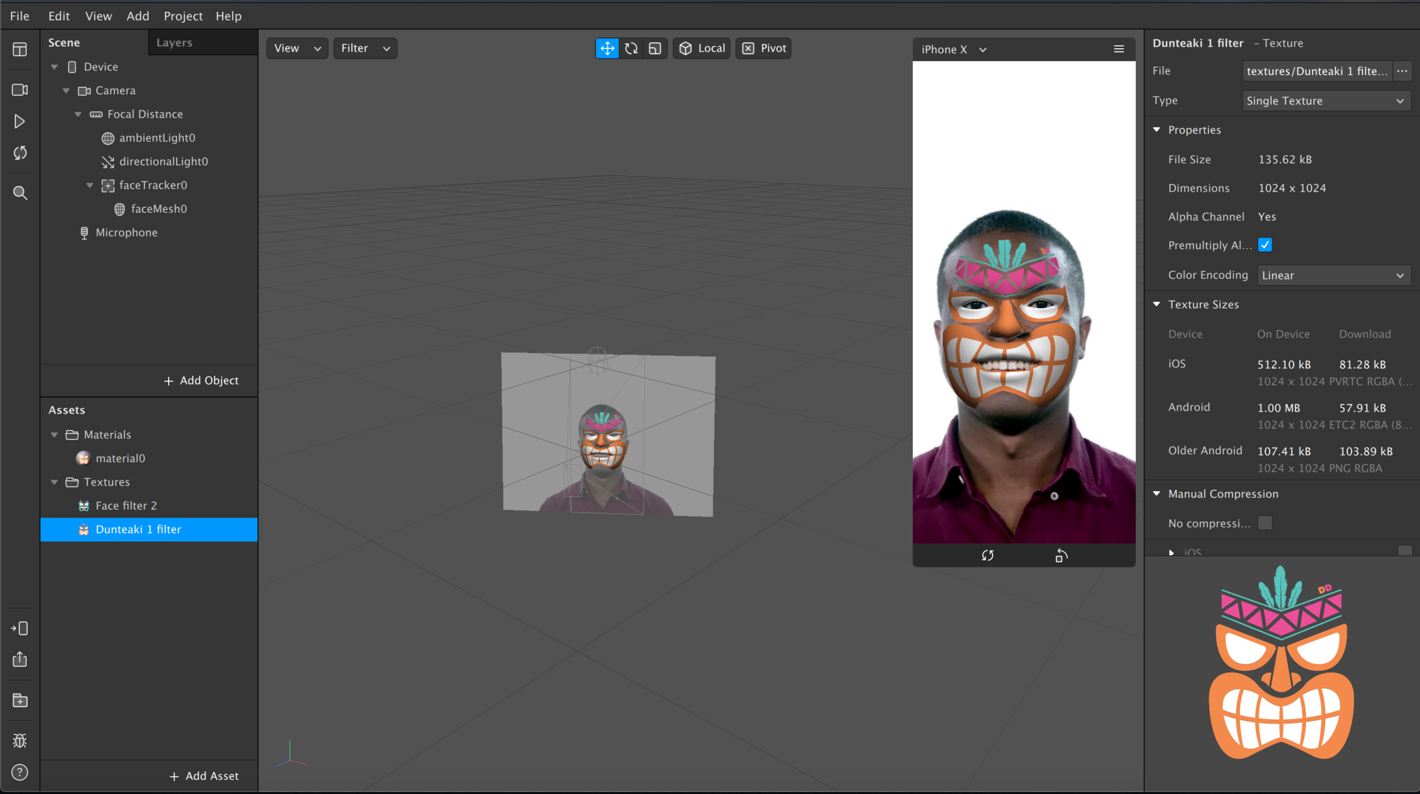Click the Add Asset button

[204, 776]
